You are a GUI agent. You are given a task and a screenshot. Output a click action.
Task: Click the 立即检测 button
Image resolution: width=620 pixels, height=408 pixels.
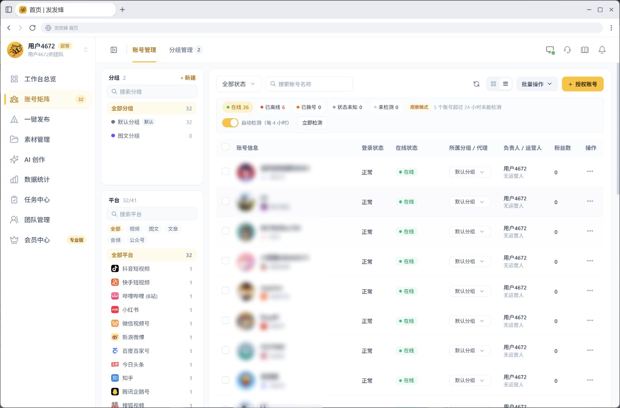[312, 123]
